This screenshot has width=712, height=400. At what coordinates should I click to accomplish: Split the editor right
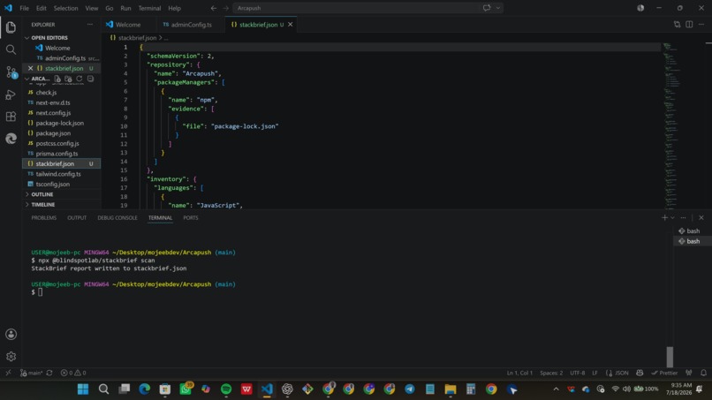tap(689, 25)
